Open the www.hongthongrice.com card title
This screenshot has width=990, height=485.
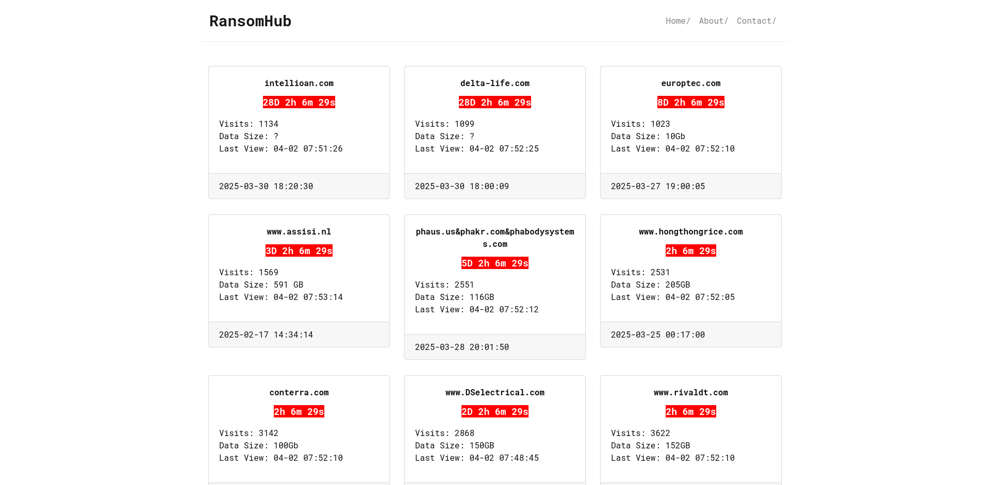pyautogui.click(x=691, y=232)
